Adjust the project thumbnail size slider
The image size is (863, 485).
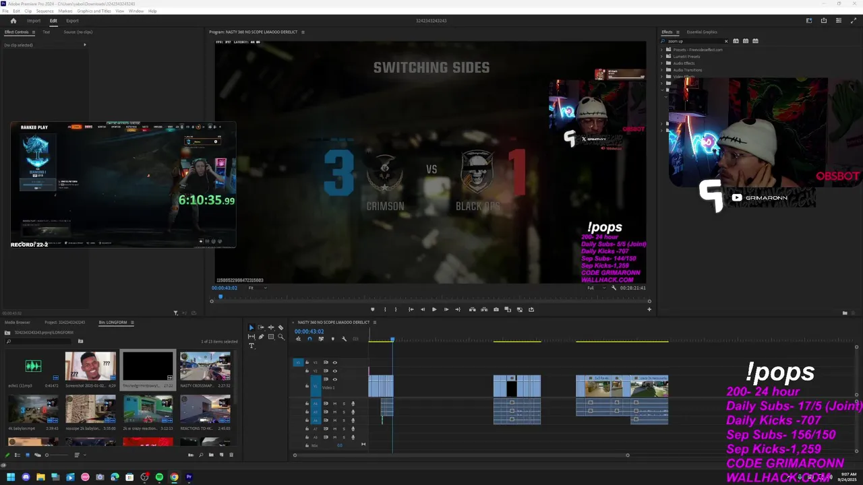click(x=57, y=455)
